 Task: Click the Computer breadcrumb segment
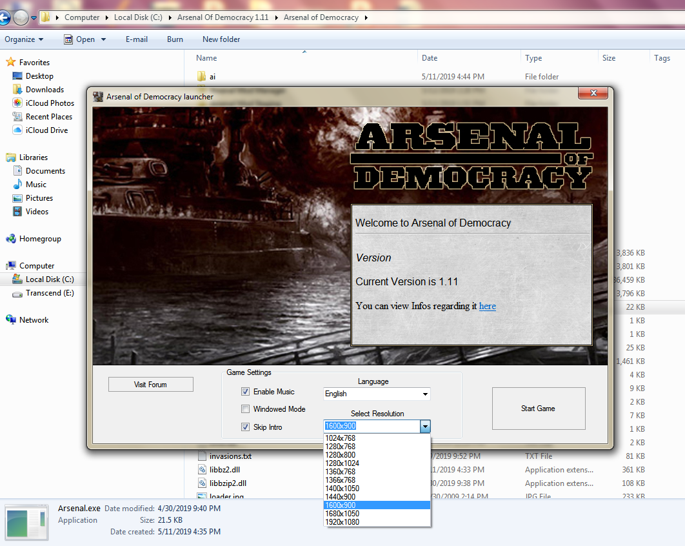point(82,17)
